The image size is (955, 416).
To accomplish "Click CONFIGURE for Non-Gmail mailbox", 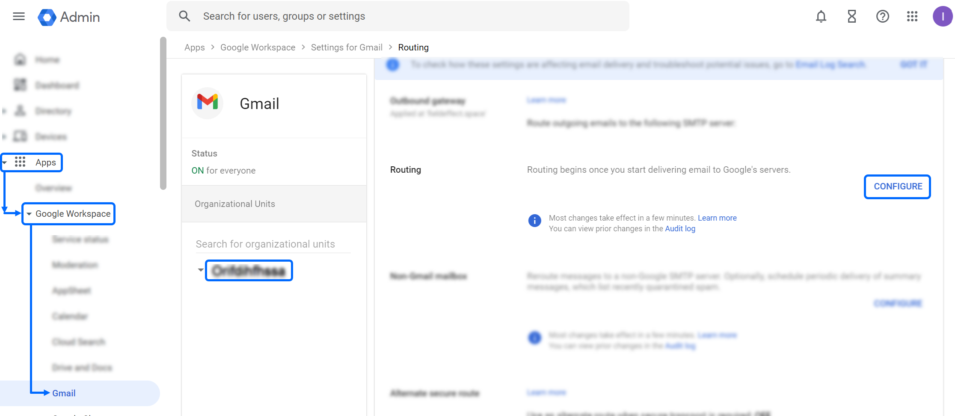I will pos(898,304).
